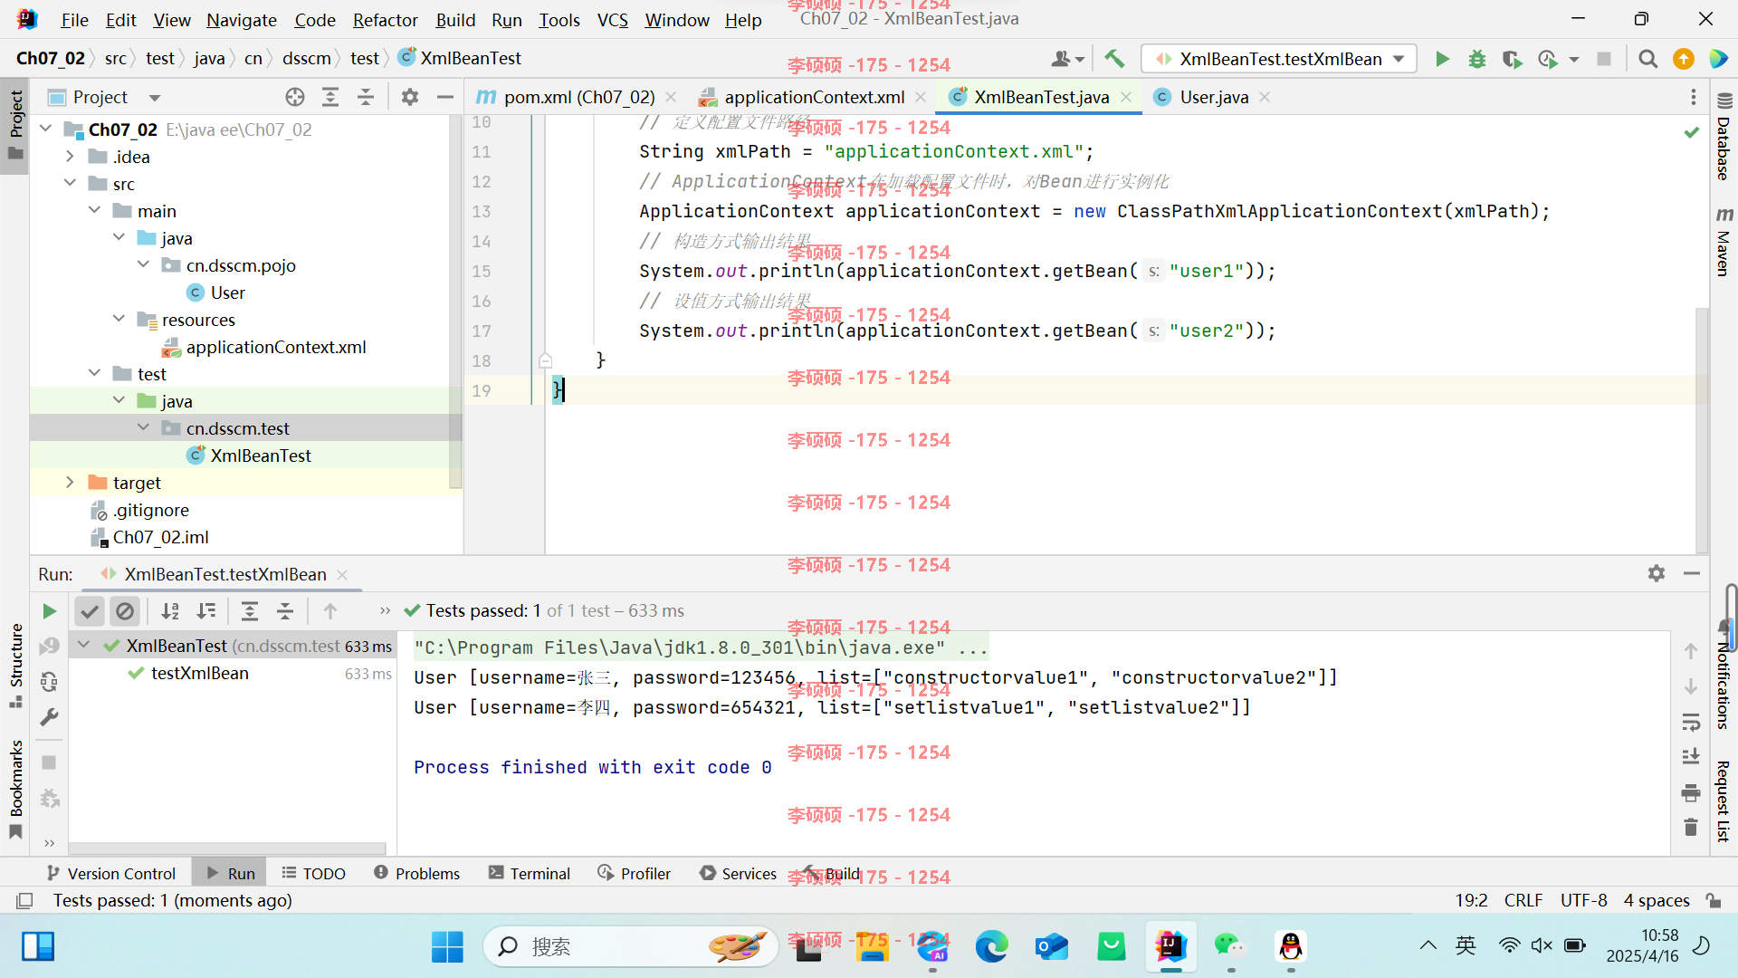Screen dimensions: 1738x978
Task: Open the Profiler tool window
Action: coord(635,873)
